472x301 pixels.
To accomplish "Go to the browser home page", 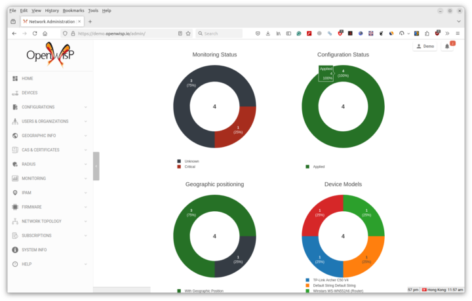I will click(45, 33).
